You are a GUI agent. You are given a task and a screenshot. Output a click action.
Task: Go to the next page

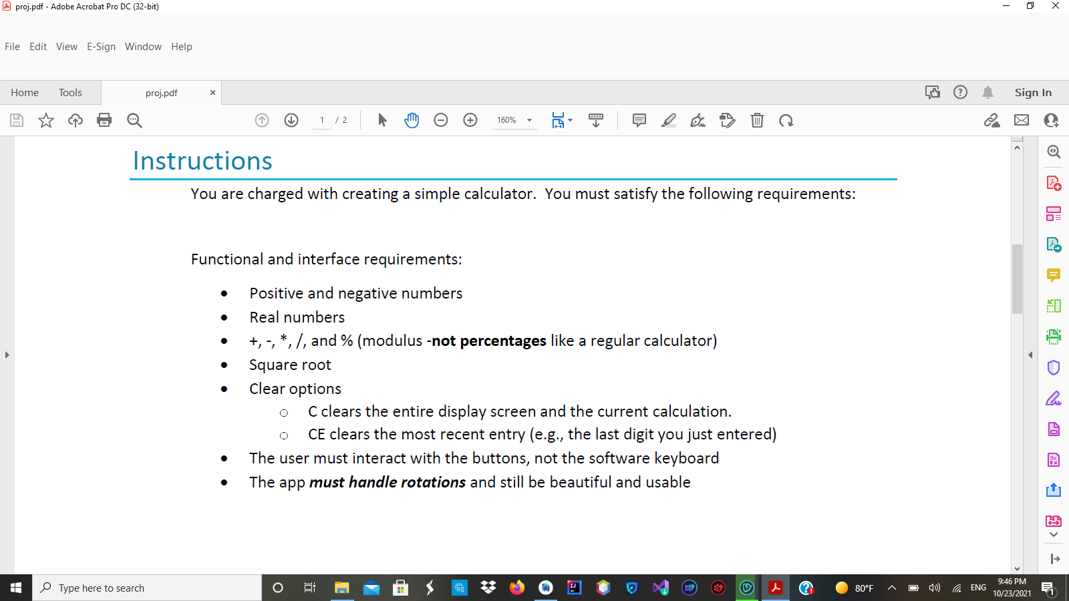tap(291, 120)
